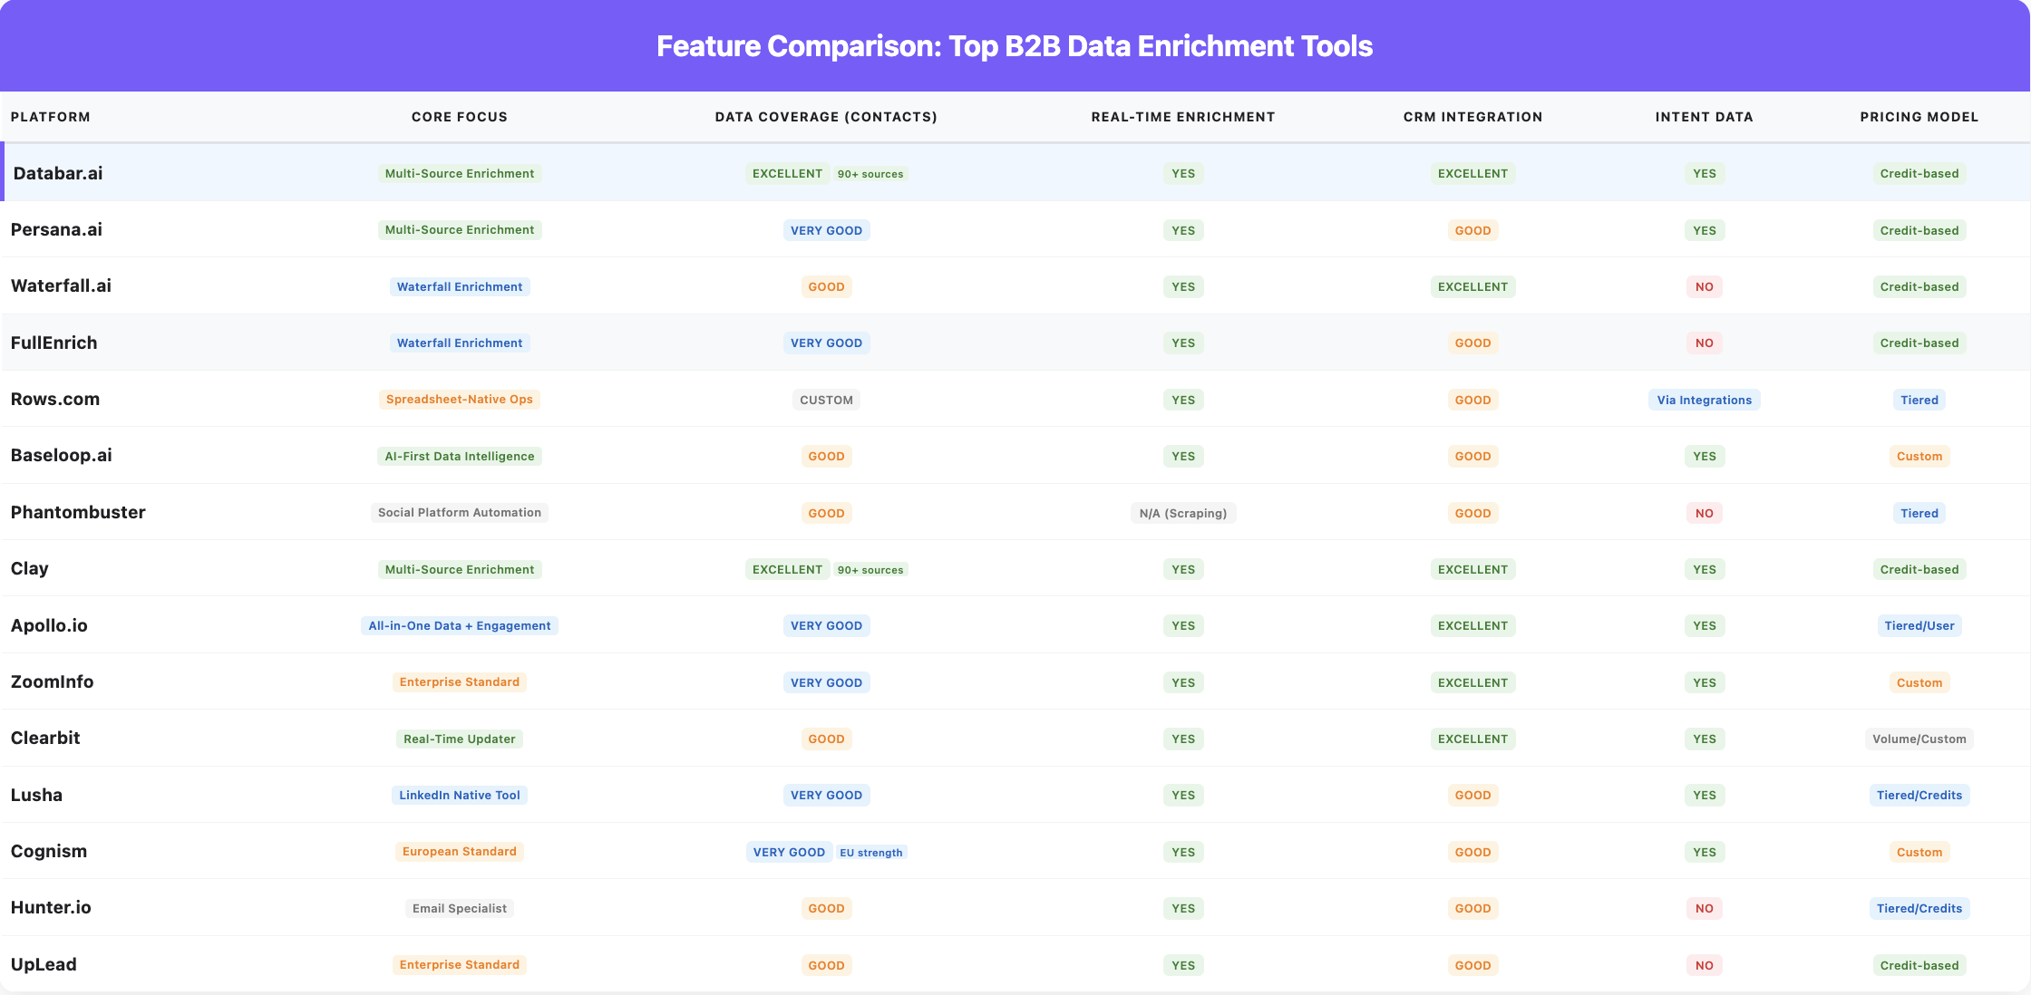Screen dimensions: 2031x995
Task: Click Cognism's EU strength badge
Action: click(871, 853)
